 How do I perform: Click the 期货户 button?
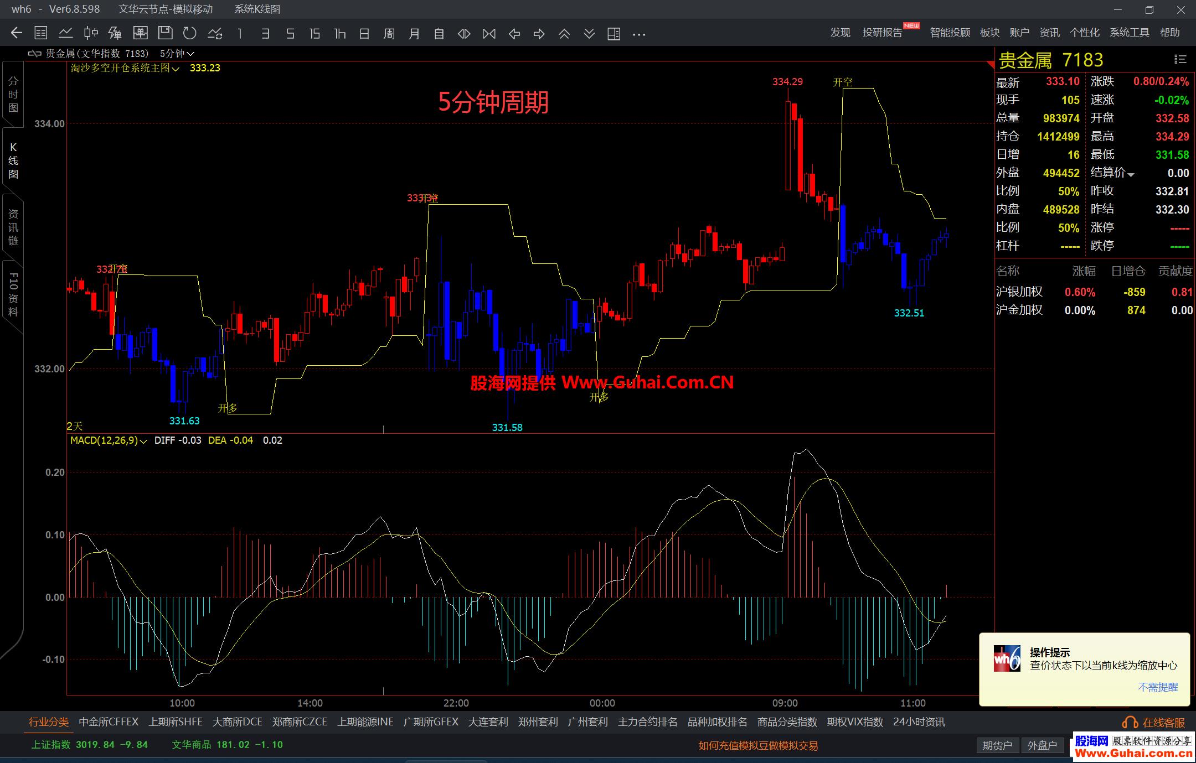pyautogui.click(x=997, y=745)
